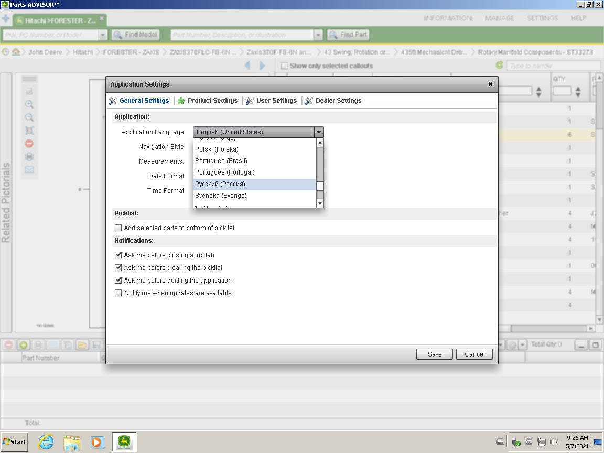
Task: Open Windows Explorer folder icon in taskbar
Action: click(72, 442)
